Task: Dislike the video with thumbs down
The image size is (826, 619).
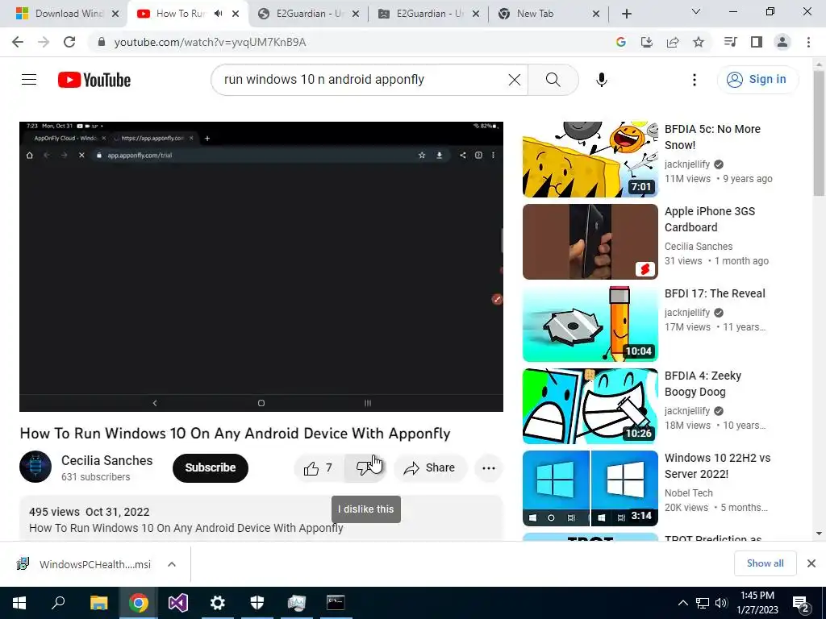Action: pyautogui.click(x=365, y=468)
